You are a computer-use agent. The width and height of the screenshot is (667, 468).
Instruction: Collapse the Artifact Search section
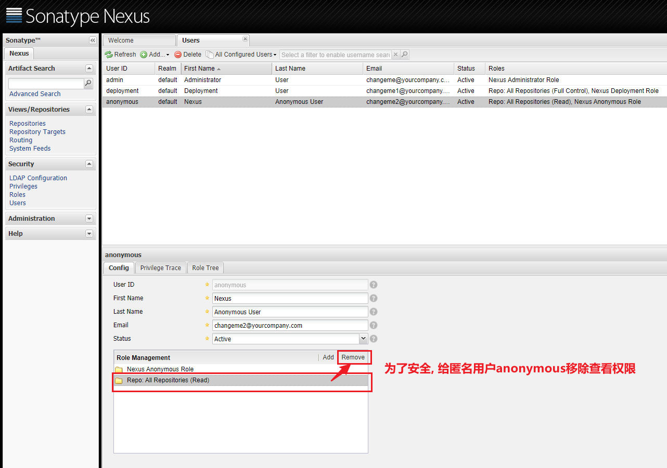pos(89,68)
